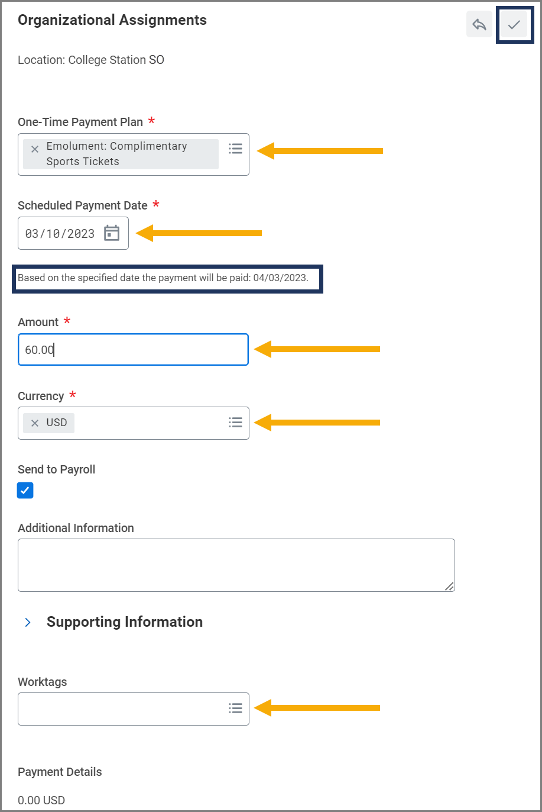
Task: Expand the Supporting Information section
Action: point(28,622)
